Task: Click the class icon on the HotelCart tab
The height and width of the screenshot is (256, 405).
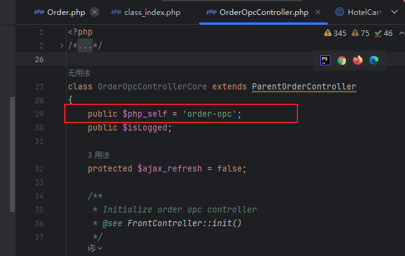Action: click(x=340, y=12)
